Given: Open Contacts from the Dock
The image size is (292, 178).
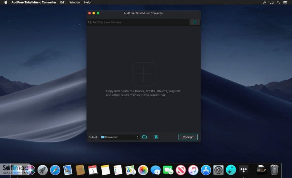Looking at the screenshot, I should pos(80,170).
